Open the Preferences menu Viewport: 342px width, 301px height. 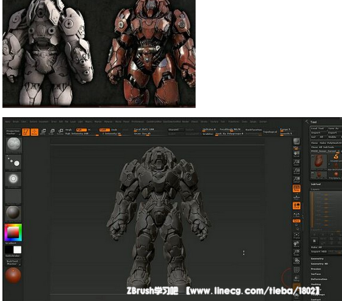pos(138,121)
